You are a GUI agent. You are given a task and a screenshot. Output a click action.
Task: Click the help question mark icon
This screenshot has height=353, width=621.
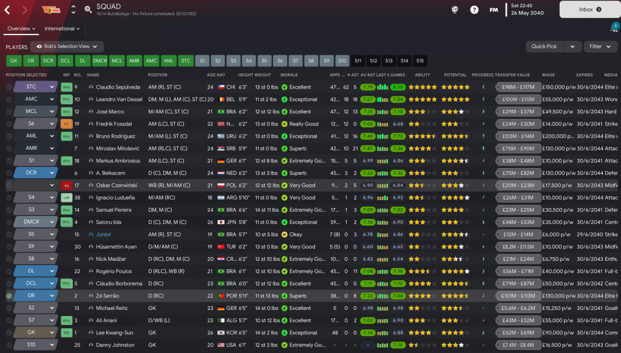(474, 10)
